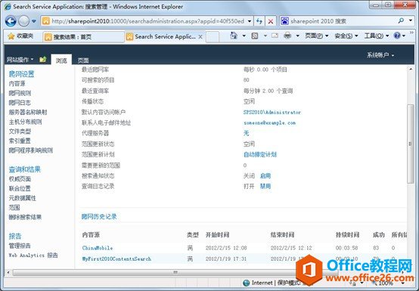The image size is (419, 291).
Task: Open the search provider dropdown arrow
Action: (x=411, y=20)
